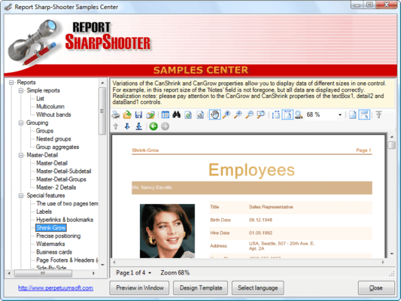Click the preview scroll-down arrow
This screenshot has height=301, width=401.
tap(392, 254)
